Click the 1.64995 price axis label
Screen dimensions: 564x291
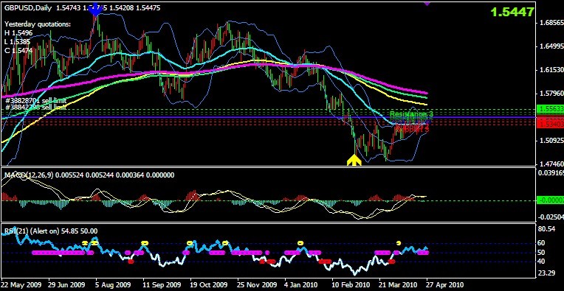pyautogui.click(x=551, y=46)
